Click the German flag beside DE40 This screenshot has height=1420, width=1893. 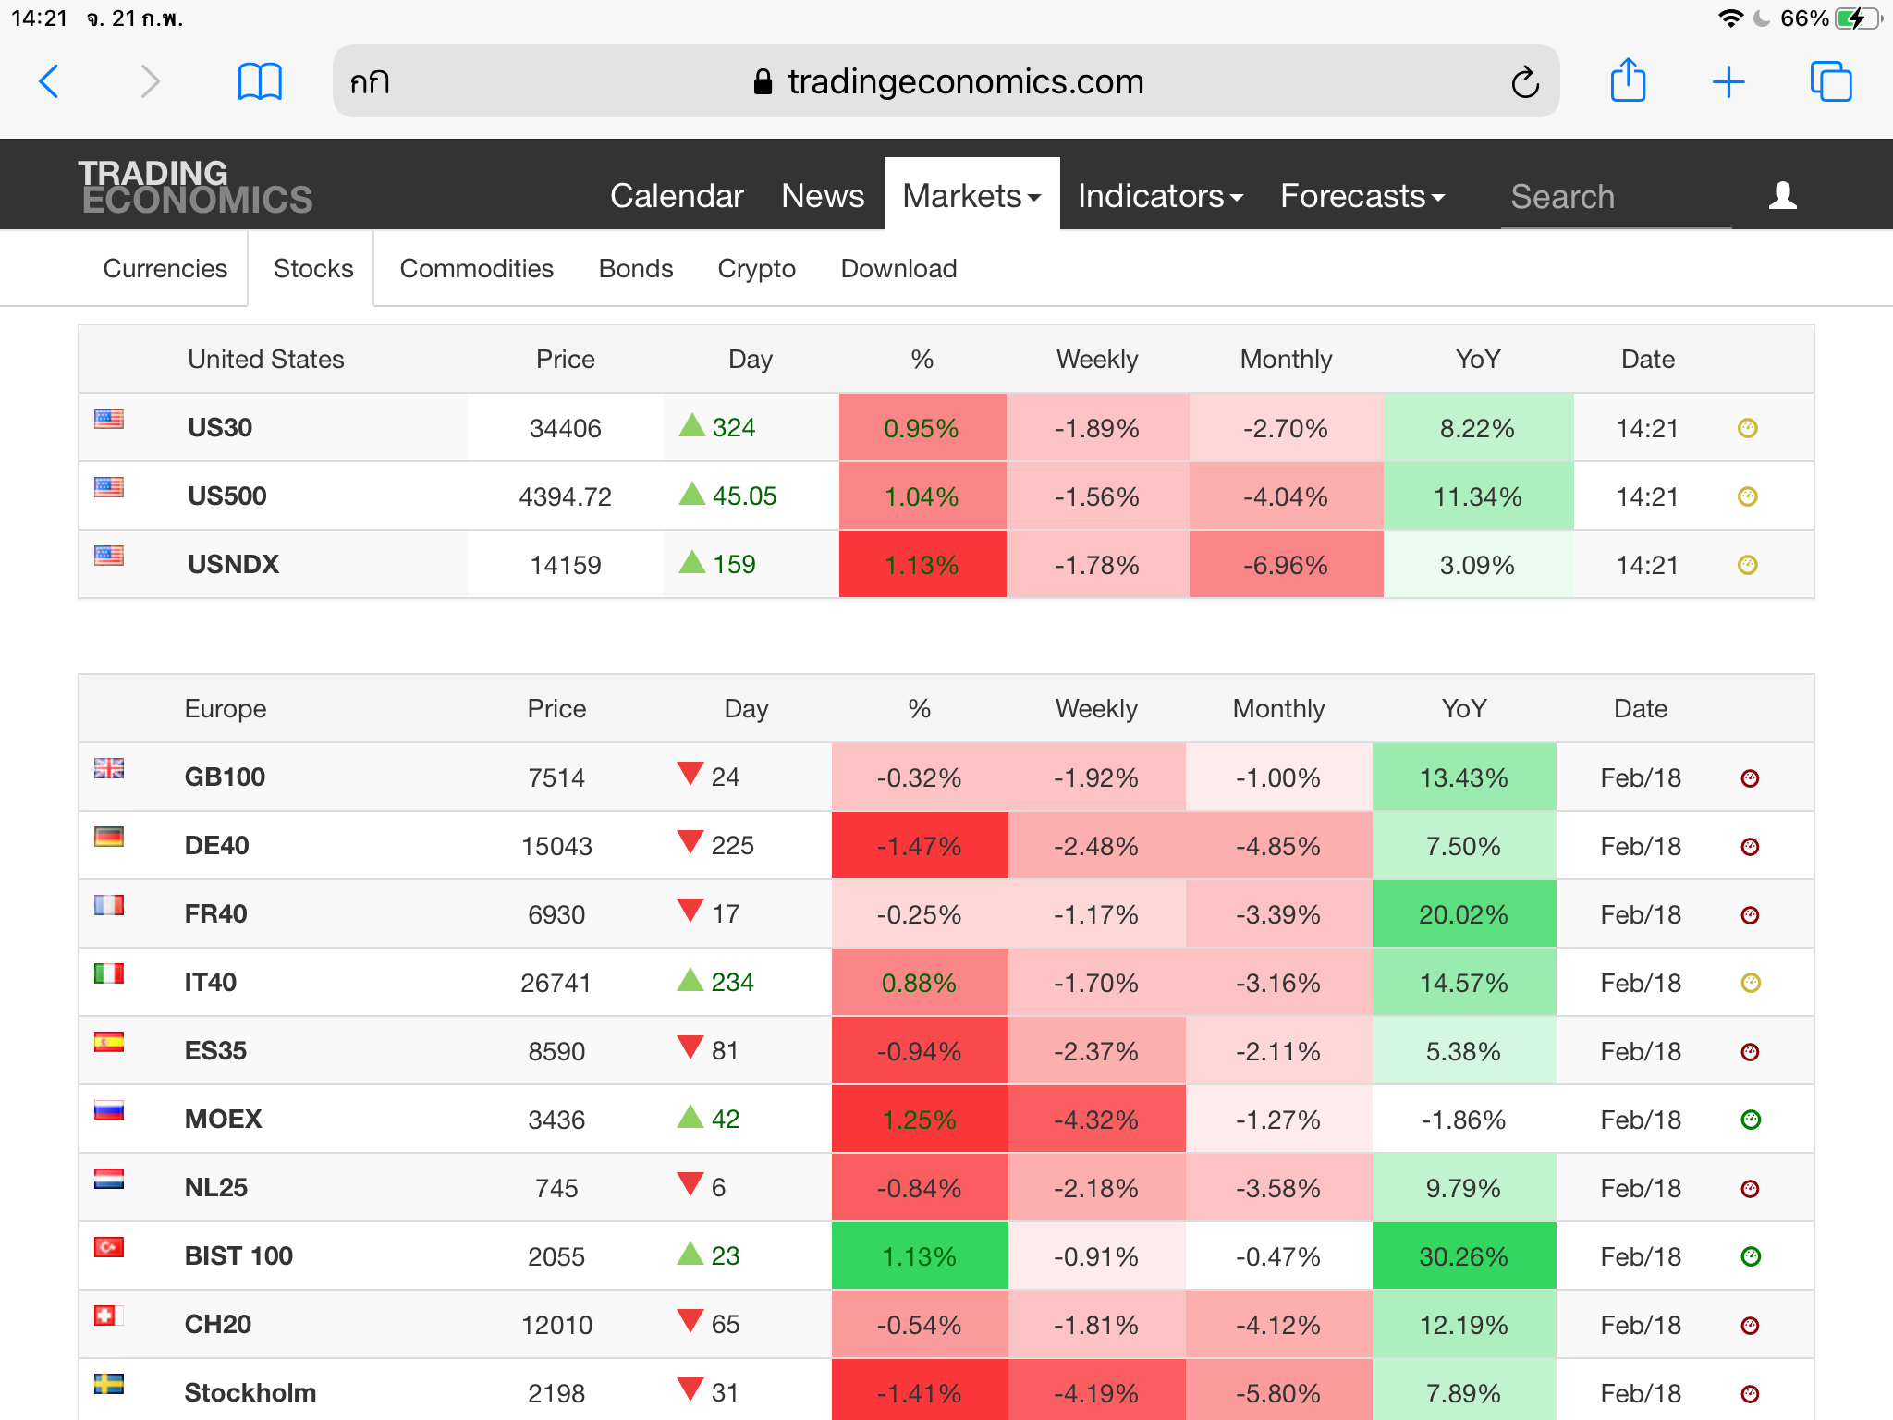(x=109, y=837)
